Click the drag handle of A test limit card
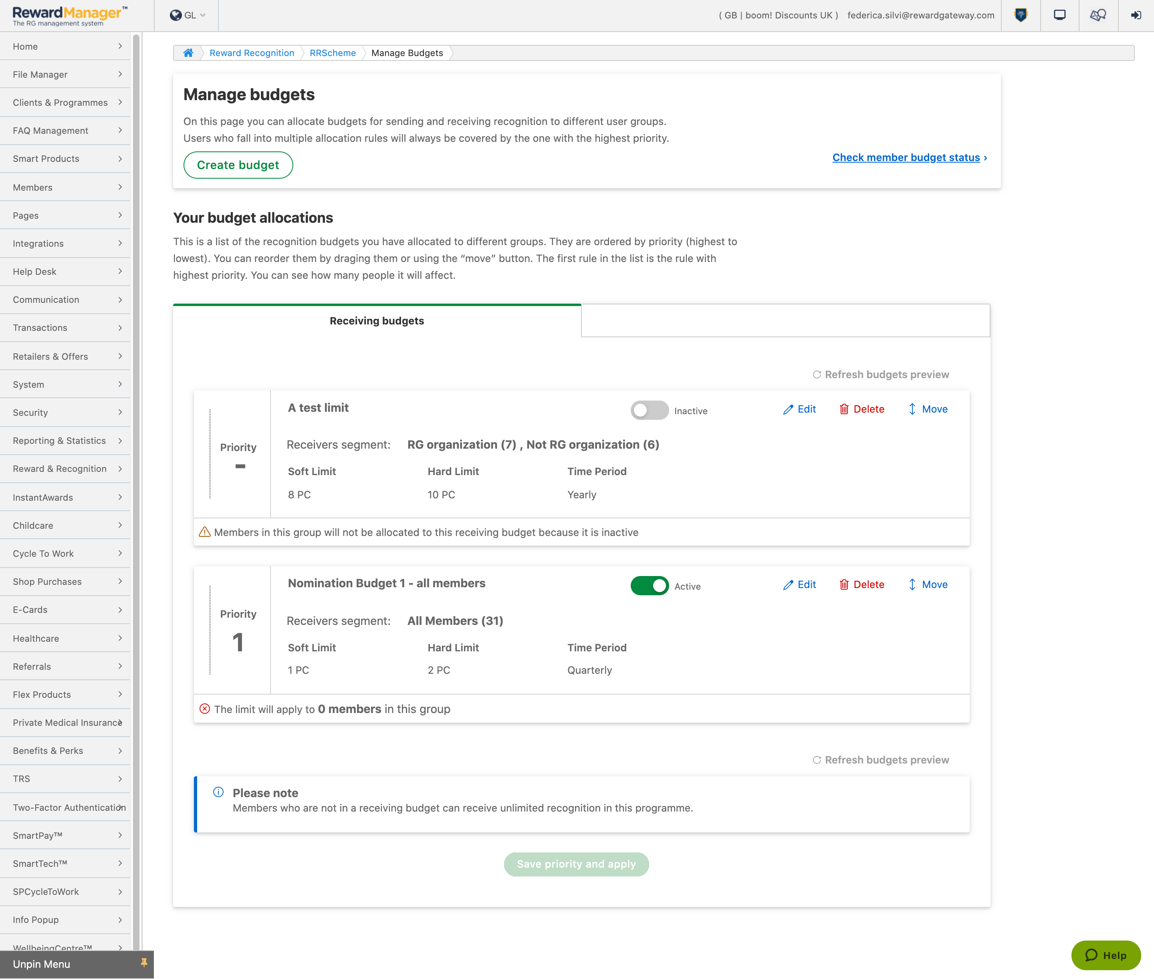This screenshot has height=979, width=1154. point(210,454)
